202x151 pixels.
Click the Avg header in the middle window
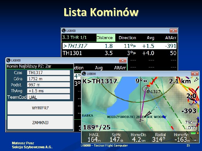pos(99,68)
